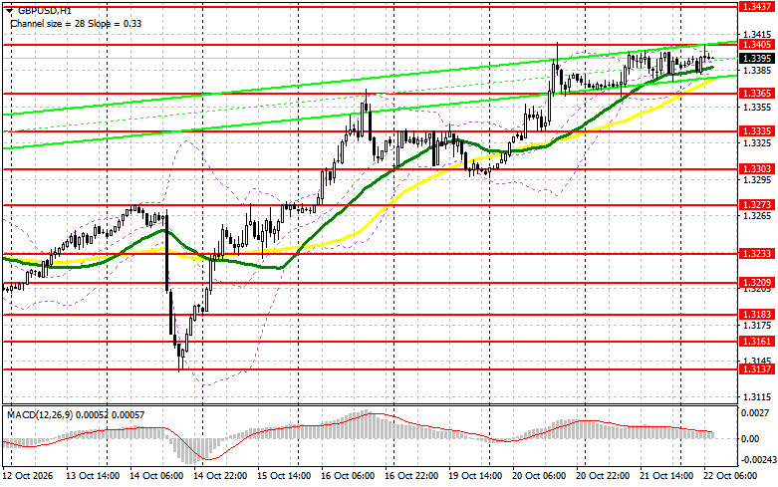The height and width of the screenshot is (487, 778).
Task: Click the current price 1.3395 black label
Action: click(x=756, y=59)
